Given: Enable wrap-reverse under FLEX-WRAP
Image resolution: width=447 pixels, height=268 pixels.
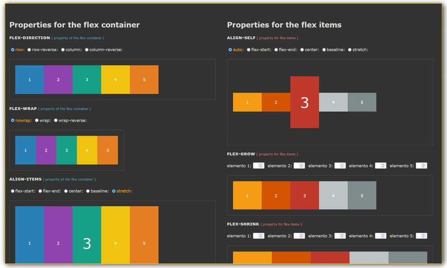Looking at the screenshot, I should tap(56, 120).
